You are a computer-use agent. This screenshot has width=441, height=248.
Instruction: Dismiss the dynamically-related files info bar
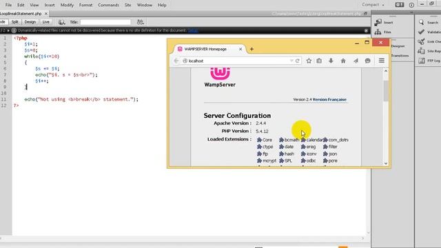(366, 30)
